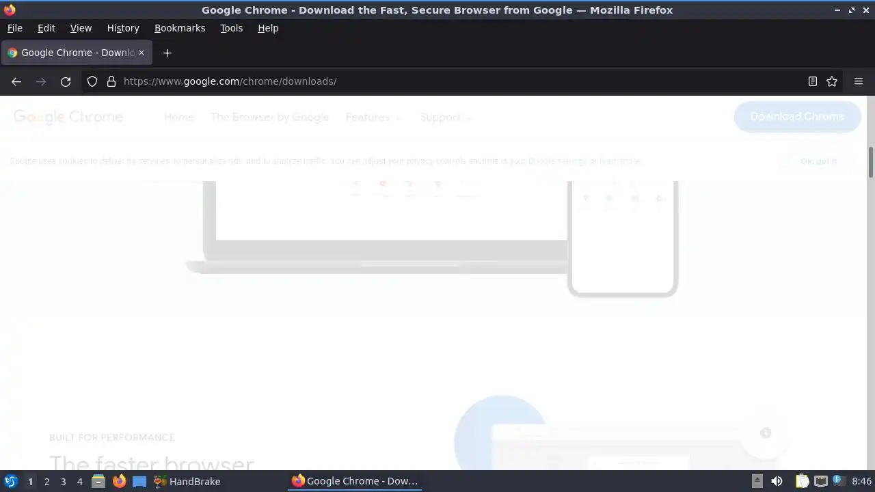Select the Google Chrome download tab
Screen dimensions: 875x492
pos(77,53)
